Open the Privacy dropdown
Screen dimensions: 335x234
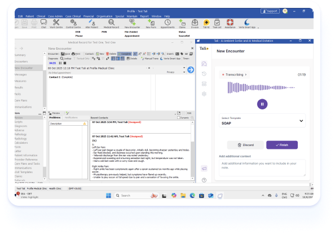[x=184, y=72]
